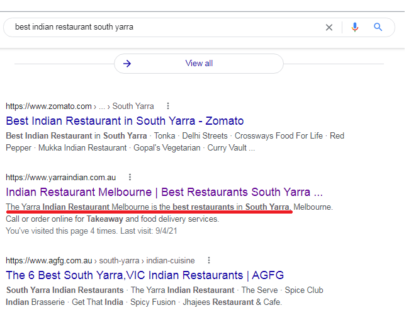The image size is (416, 332).
Task: Start voice search with the microphone icon
Action: [x=355, y=27]
